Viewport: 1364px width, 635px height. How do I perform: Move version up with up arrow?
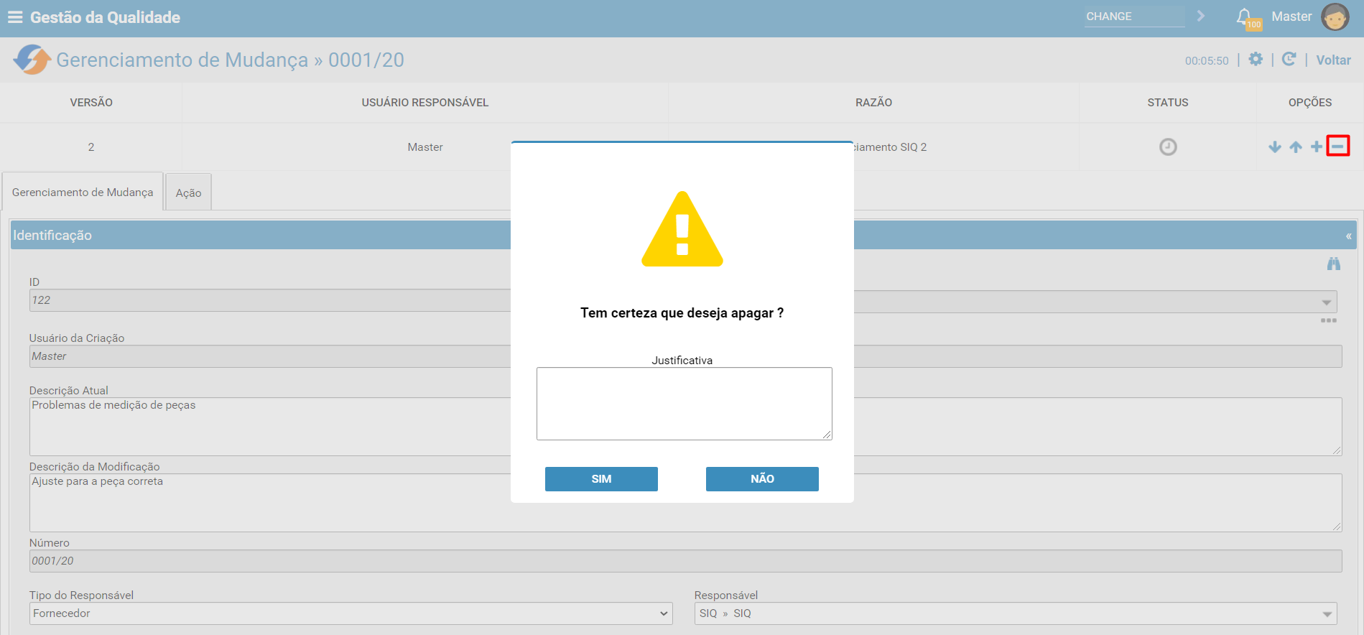pyautogui.click(x=1296, y=147)
